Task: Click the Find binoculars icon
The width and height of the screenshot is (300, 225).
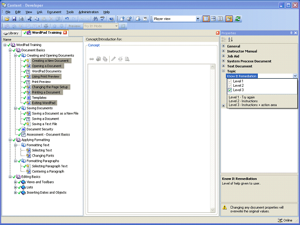Action: click(x=95, y=19)
